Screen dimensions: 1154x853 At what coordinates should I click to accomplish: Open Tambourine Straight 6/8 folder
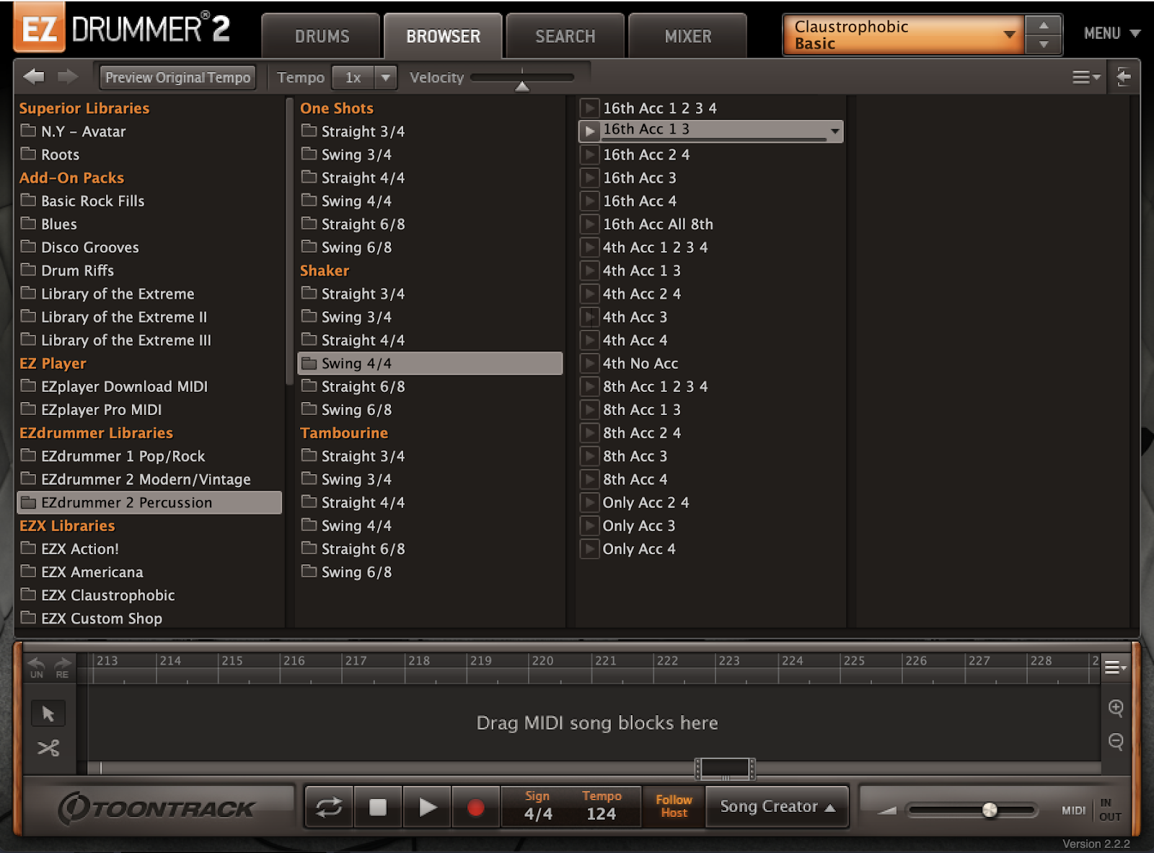point(430,549)
